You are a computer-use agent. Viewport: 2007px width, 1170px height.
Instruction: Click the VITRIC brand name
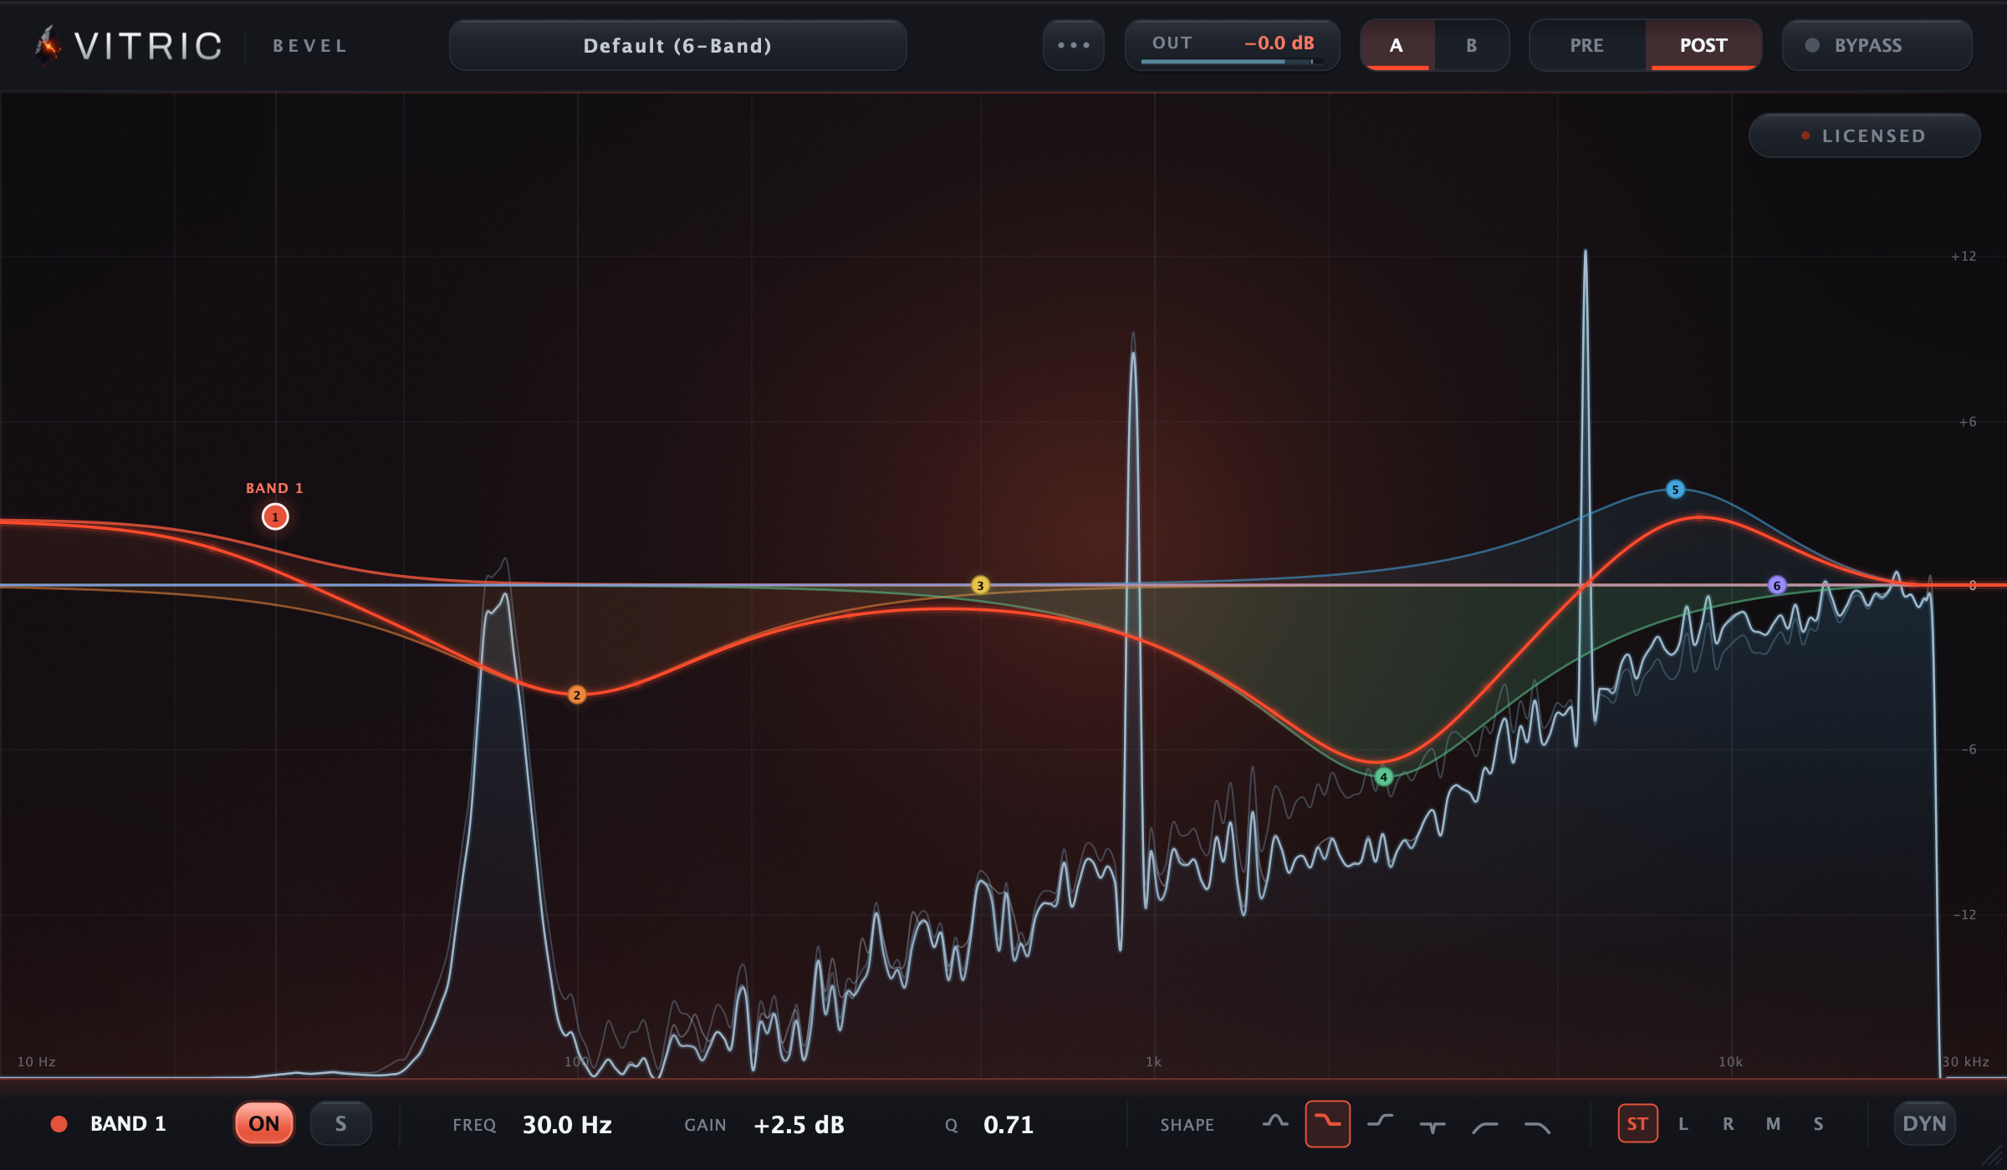click(x=148, y=46)
